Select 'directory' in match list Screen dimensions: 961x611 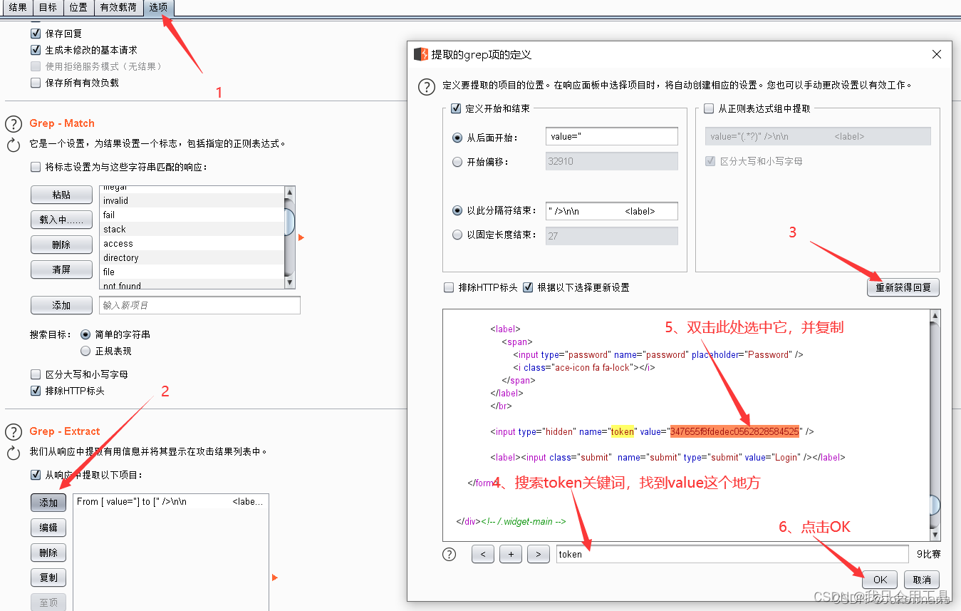pos(192,258)
